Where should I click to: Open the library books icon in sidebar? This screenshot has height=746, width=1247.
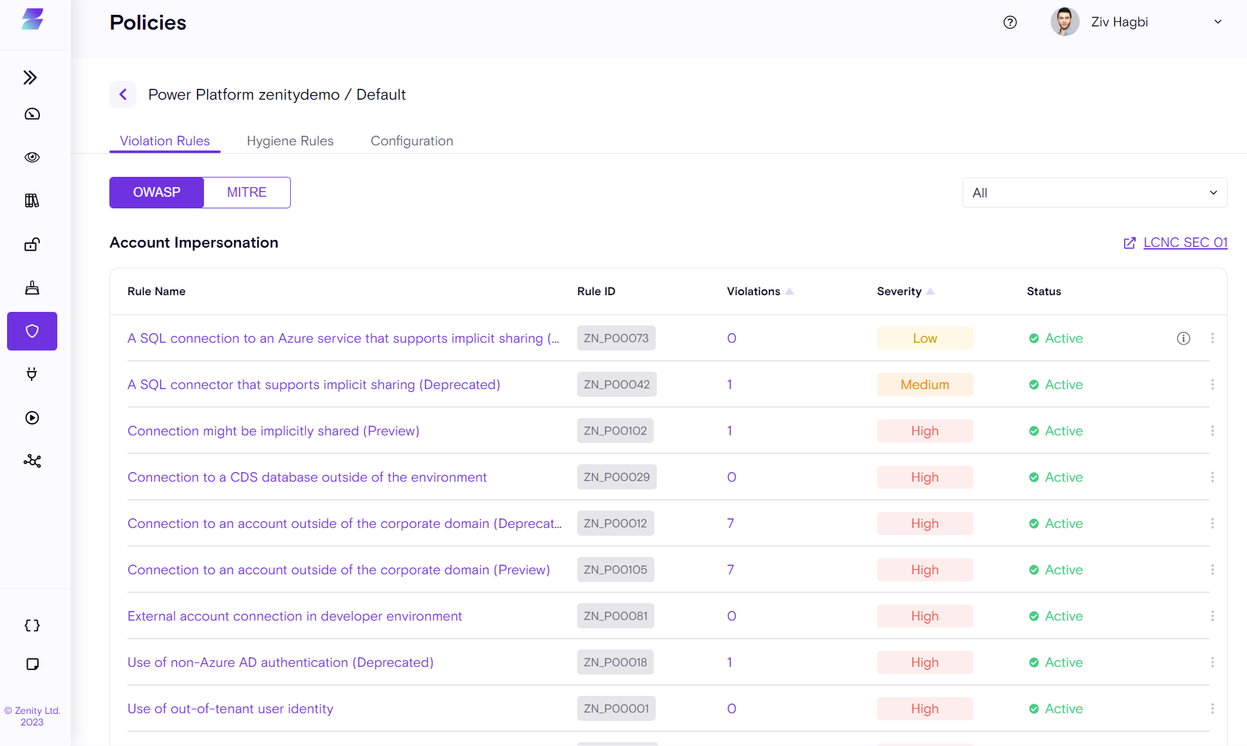pyautogui.click(x=32, y=201)
